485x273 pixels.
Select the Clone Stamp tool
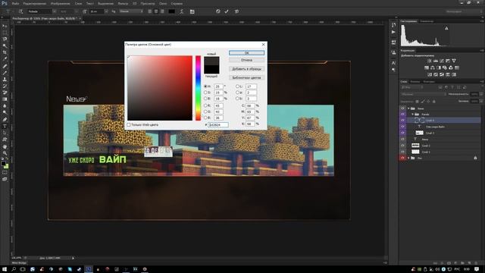[5, 79]
